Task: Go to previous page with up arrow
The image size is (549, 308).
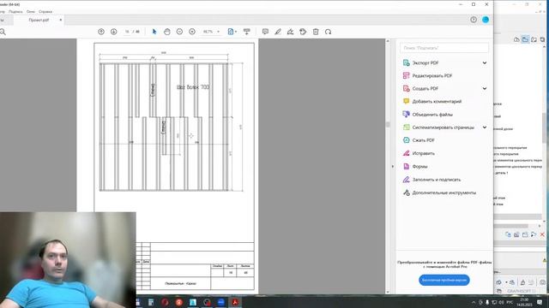Action: [101, 32]
